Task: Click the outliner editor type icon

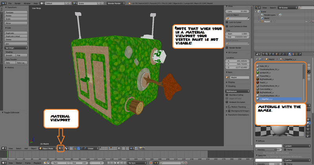Action: [x=258, y=7]
